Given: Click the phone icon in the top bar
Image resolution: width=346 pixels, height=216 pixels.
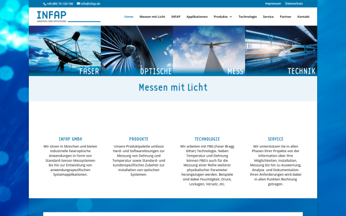Looking at the screenshot, I should (44, 4).
